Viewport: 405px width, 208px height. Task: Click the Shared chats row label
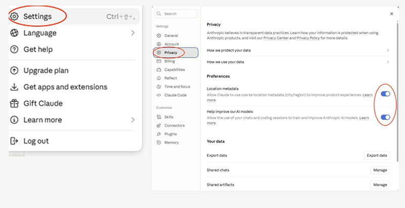[x=218, y=170]
